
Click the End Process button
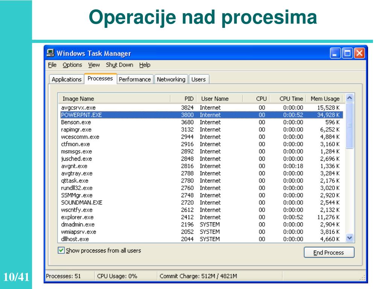pos(329,252)
